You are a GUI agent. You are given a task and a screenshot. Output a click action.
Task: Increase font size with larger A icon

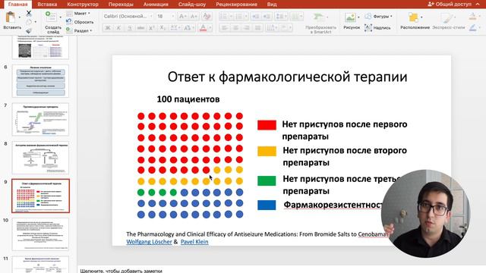pyautogui.click(x=183, y=17)
